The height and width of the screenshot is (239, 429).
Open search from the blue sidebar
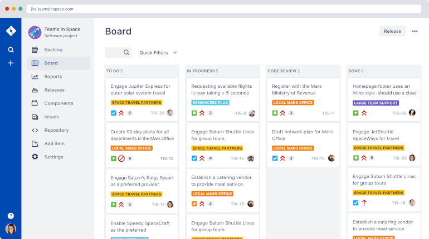pyautogui.click(x=11, y=49)
